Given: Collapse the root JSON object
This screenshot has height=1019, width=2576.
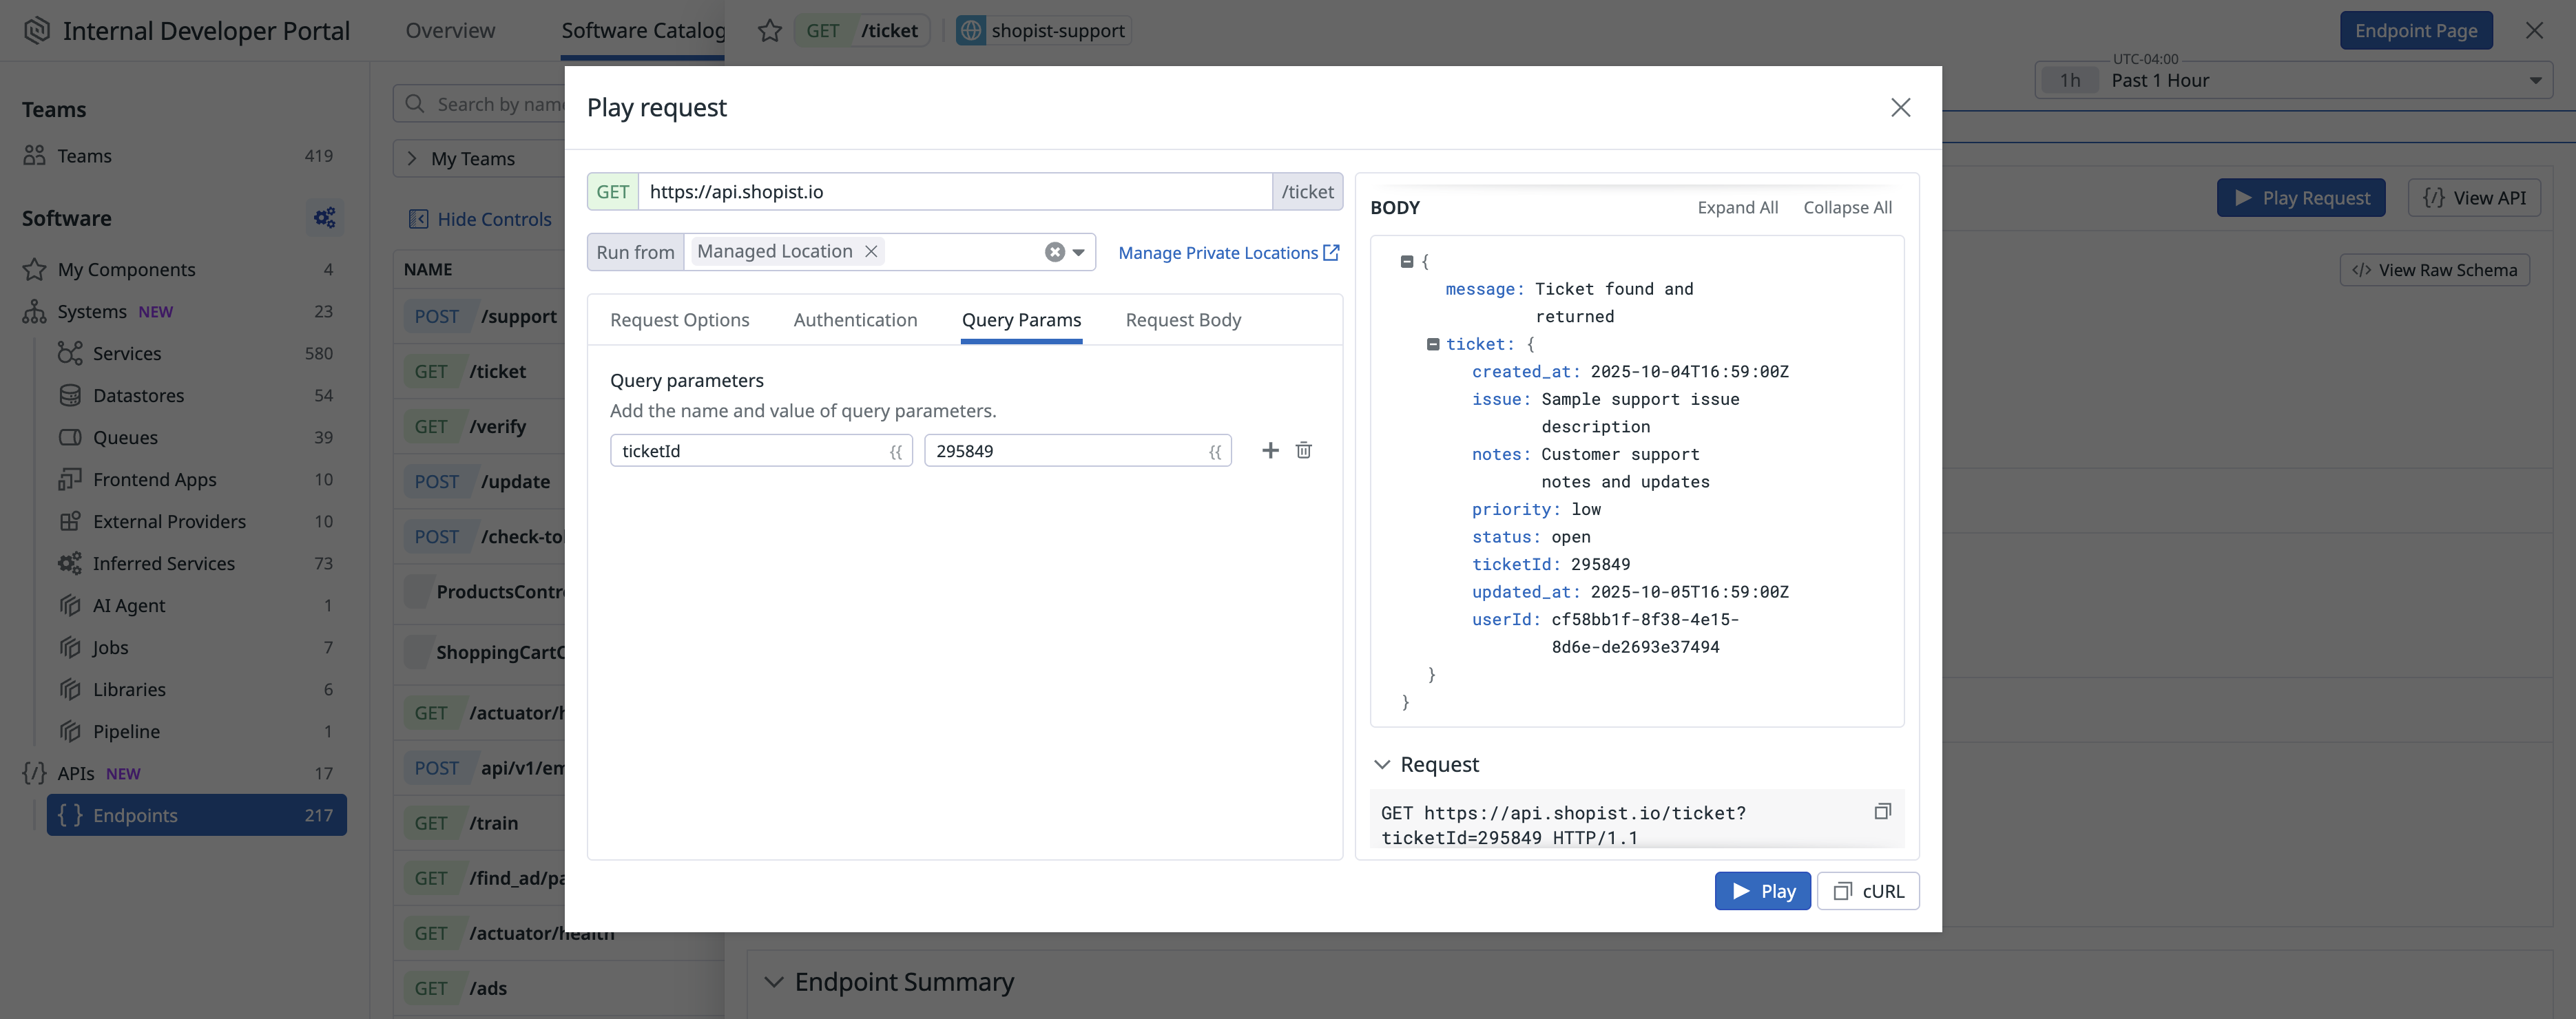Looking at the screenshot, I should click(1406, 261).
